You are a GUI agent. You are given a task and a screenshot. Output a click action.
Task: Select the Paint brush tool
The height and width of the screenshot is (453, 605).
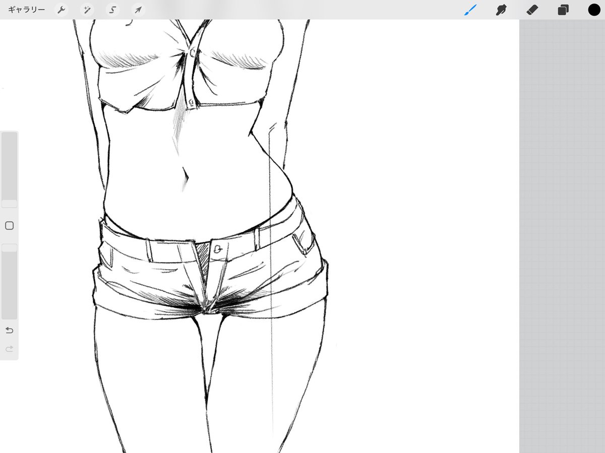point(470,10)
